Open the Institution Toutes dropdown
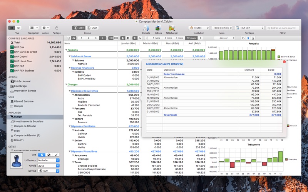Image resolution: width=308 pixels, height=192 pixels. point(199,28)
